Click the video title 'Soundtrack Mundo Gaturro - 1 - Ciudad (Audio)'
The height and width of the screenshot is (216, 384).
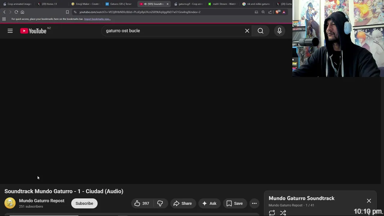coord(64,191)
